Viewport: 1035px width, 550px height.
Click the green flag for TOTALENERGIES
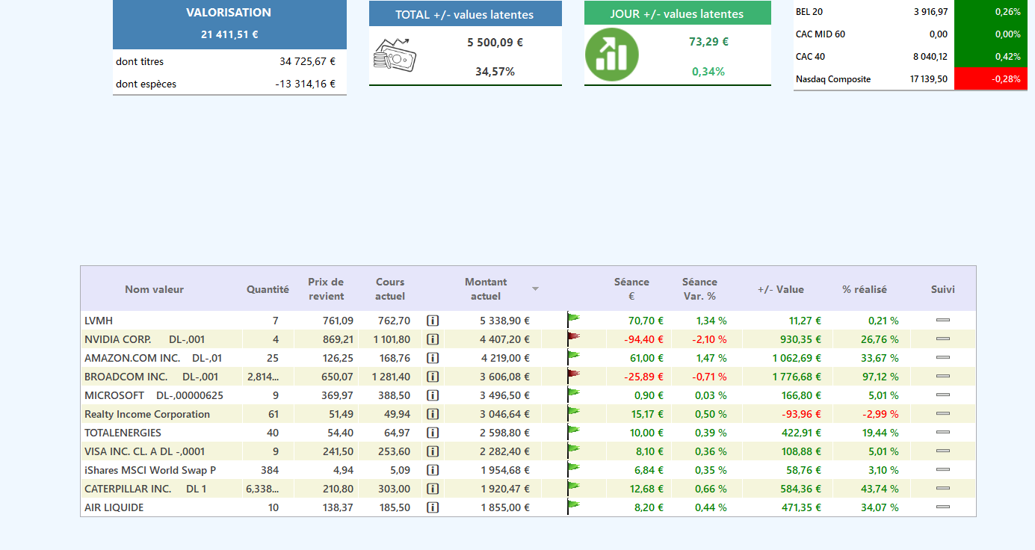coord(573,430)
